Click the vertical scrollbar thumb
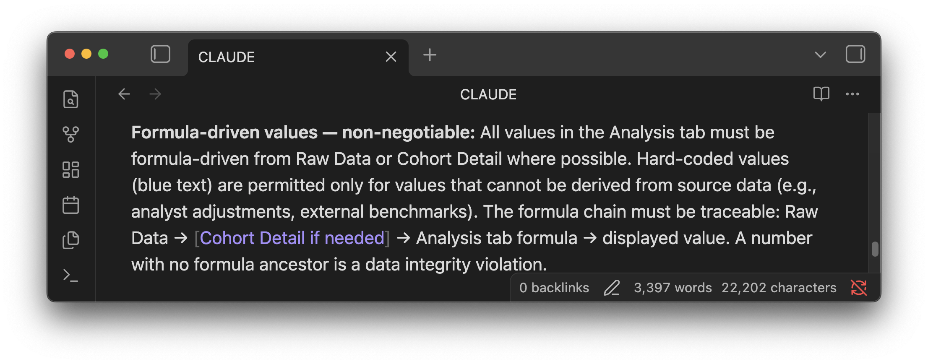The height and width of the screenshot is (364, 928). click(x=875, y=249)
